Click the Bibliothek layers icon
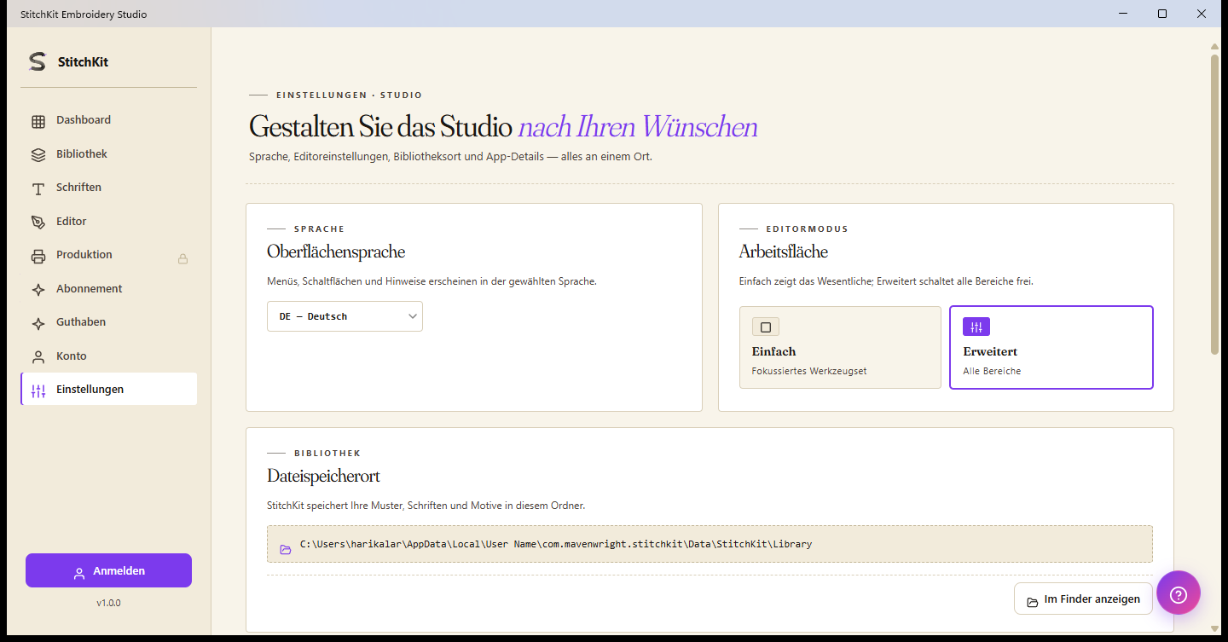Viewport: 1228px width, 642px height. pyautogui.click(x=38, y=155)
